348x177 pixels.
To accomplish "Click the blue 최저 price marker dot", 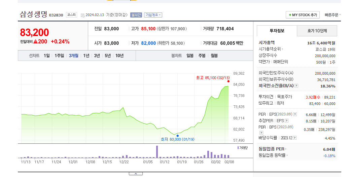I will (178, 136).
